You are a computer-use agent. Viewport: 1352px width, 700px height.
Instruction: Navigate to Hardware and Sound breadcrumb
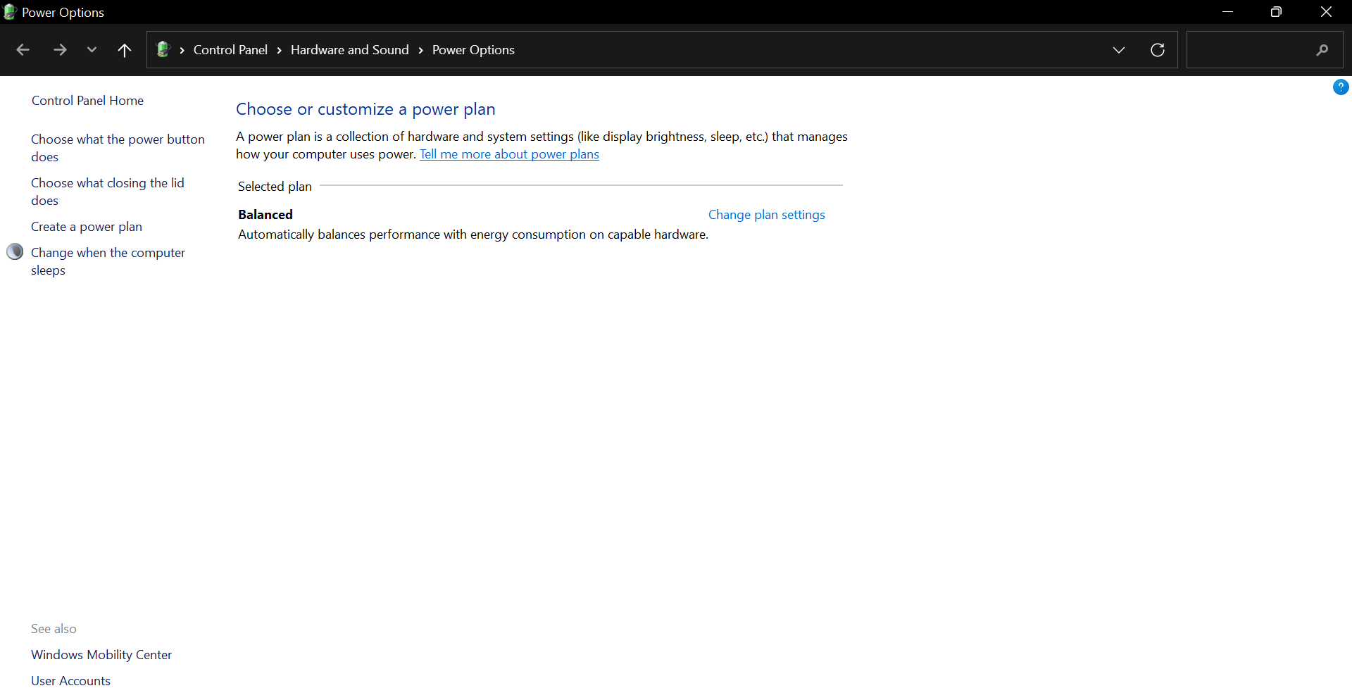pos(349,49)
